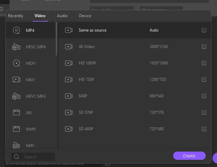Edit the 640P preset settings
Viewport: 217px width, 167px height.
point(204,96)
